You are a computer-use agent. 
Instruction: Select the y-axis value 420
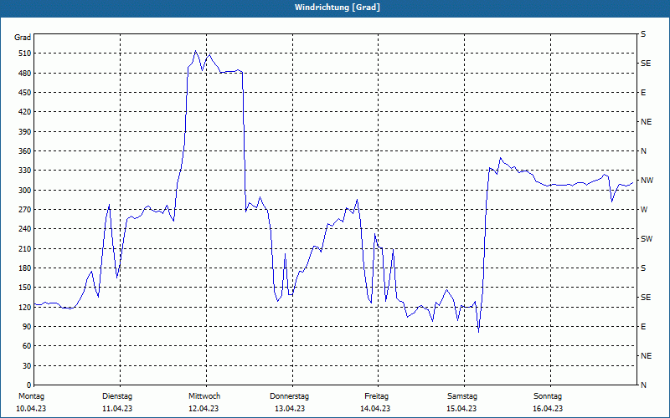pyautogui.click(x=25, y=112)
